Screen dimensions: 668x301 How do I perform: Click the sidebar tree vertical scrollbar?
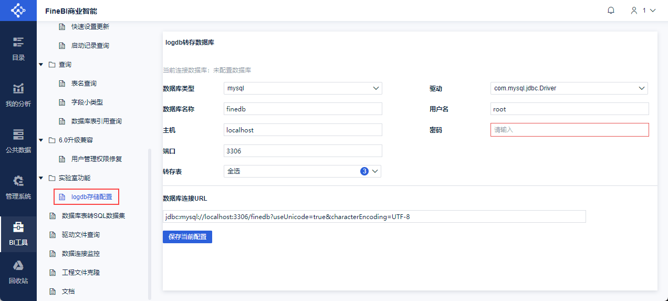tap(150, 223)
